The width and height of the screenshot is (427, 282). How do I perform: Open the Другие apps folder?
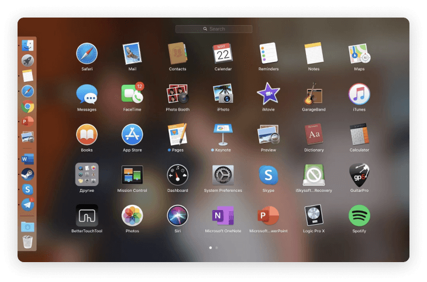pos(87,175)
